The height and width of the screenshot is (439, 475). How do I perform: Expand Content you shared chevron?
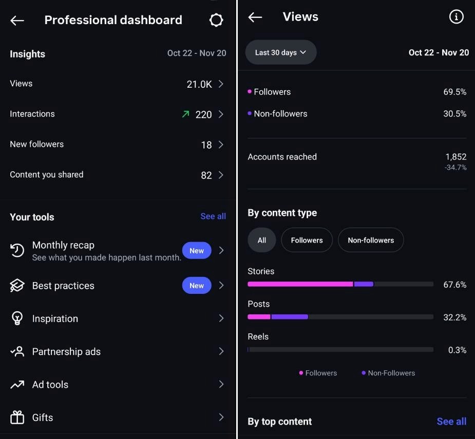click(x=221, y=175)
